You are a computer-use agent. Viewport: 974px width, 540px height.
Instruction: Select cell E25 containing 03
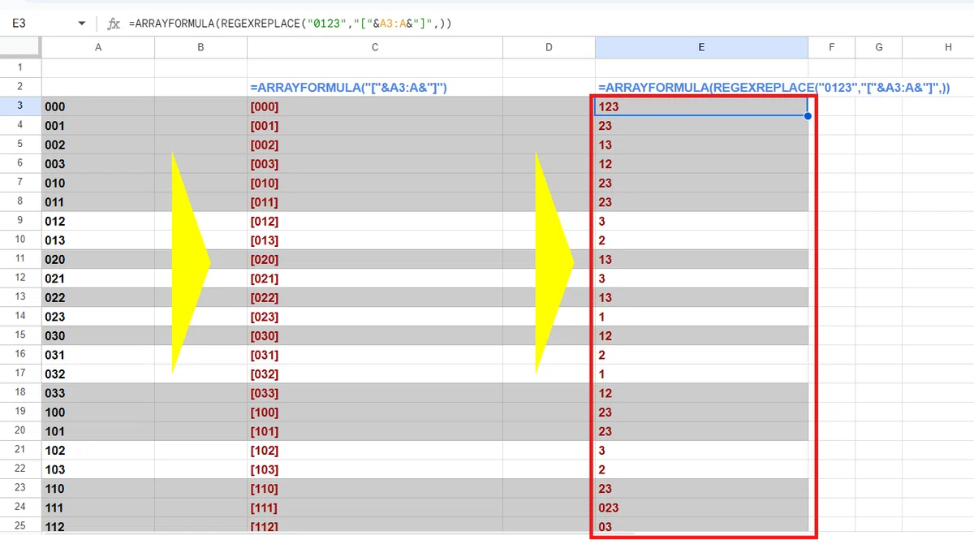(x=701, y=526)
